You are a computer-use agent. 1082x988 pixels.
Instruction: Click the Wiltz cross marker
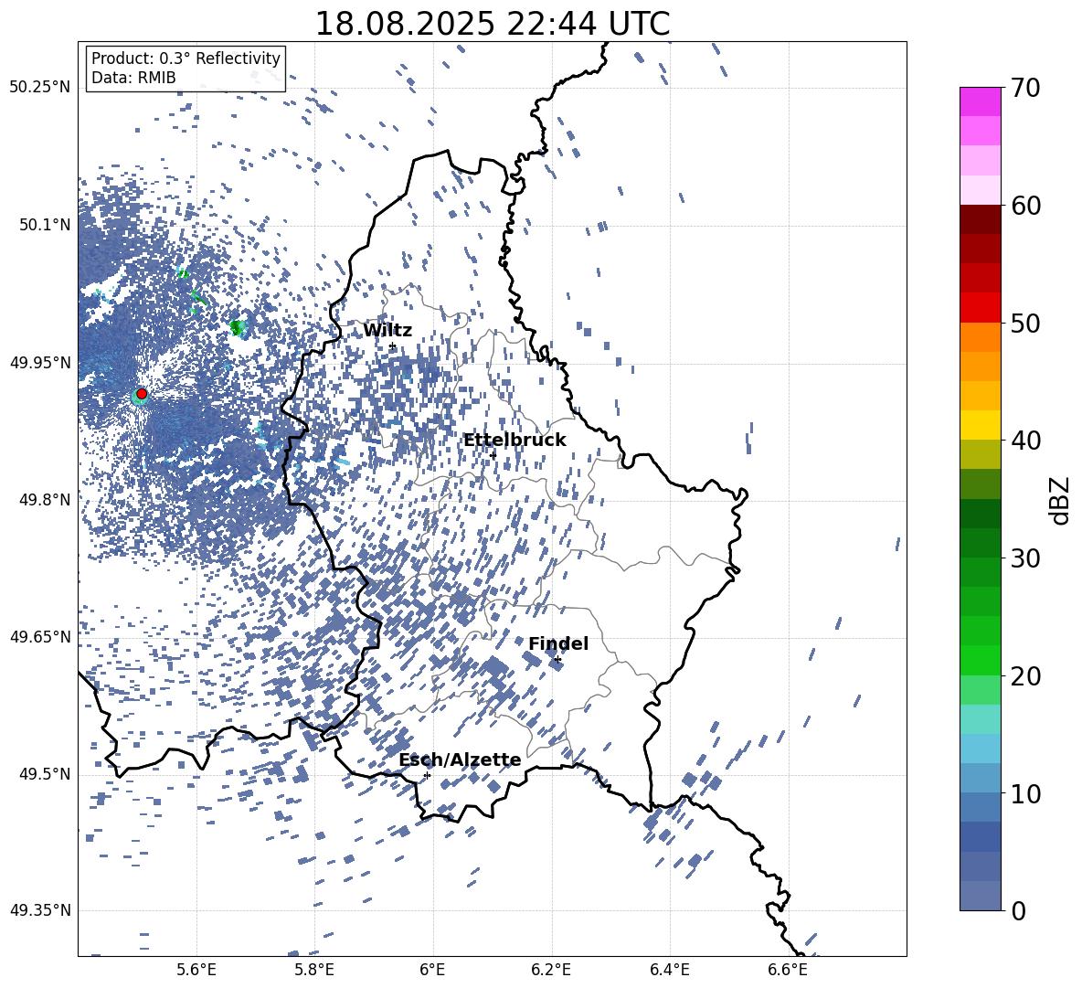point(393,346)
